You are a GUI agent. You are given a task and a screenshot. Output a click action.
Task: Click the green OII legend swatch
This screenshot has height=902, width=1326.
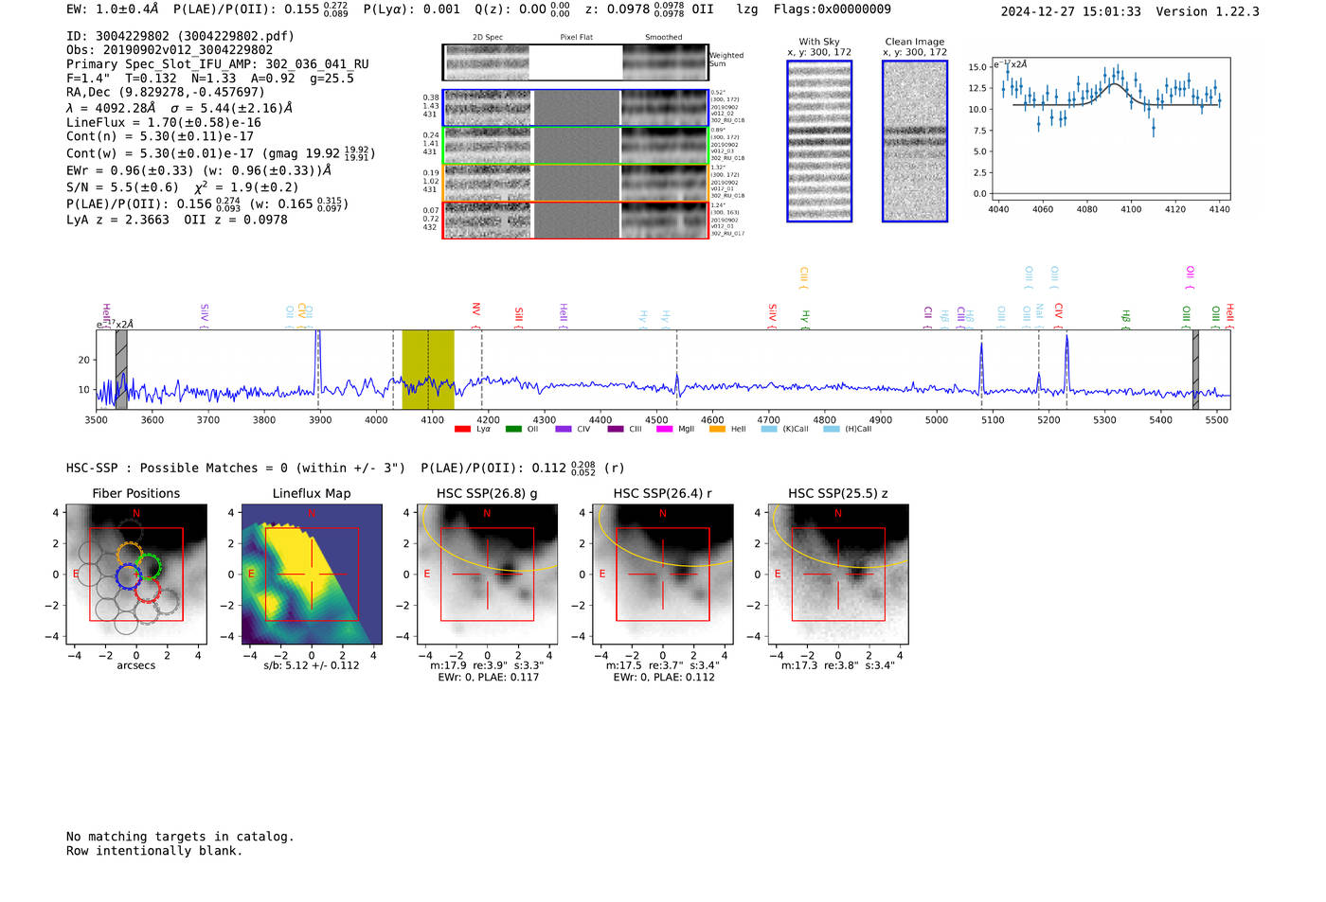pos(513,429)
